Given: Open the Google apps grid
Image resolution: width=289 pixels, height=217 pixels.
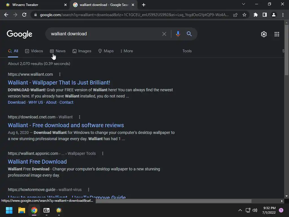Looking at the screenshot, I should (277, 34).
